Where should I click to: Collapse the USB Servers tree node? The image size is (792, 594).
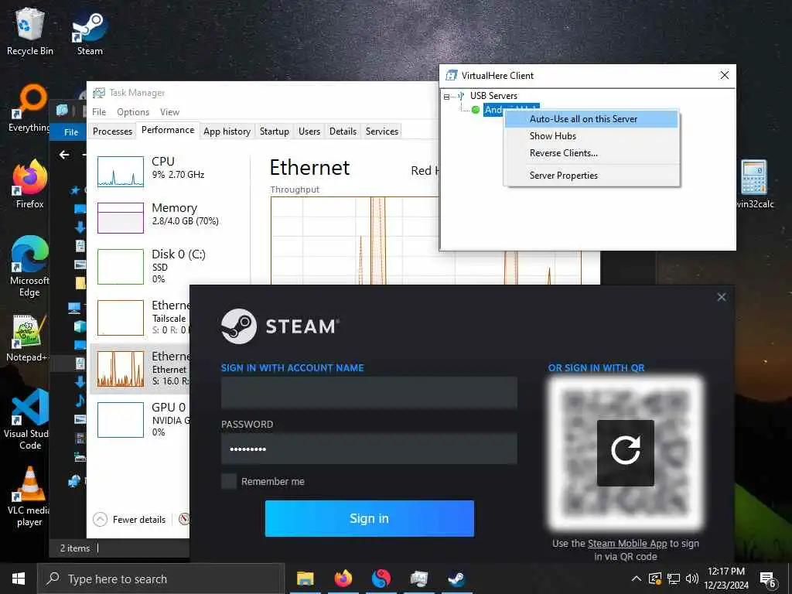pos(446,97)
